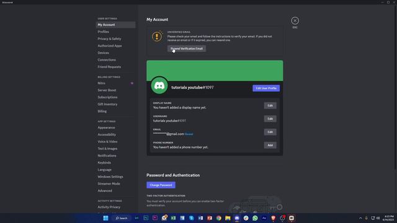
Task: Click the taskbar Search box
Action: [122, 218]
